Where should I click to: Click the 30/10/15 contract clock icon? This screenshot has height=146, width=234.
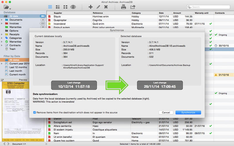point(216,46)
